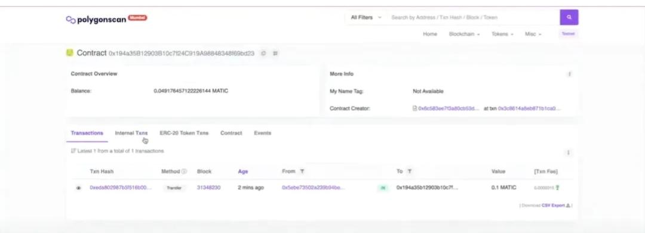Click the contract file icon before creator address
This screenshot has height=233, width=645.
click(x=414, y=108)
